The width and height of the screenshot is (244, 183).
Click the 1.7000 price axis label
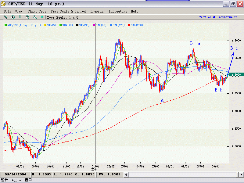click(236, 111)
